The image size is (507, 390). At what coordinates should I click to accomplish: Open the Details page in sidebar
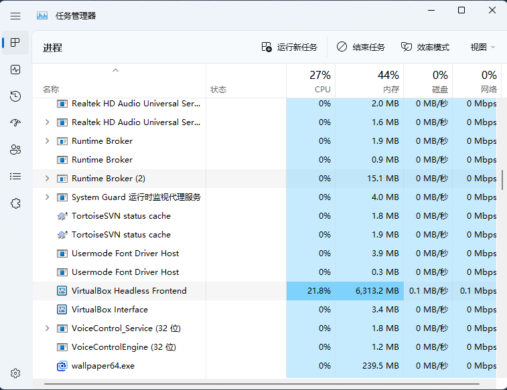[x=15, y=177]
